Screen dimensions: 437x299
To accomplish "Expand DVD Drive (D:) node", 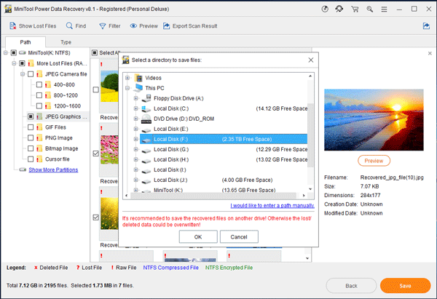I will point(135,119).
